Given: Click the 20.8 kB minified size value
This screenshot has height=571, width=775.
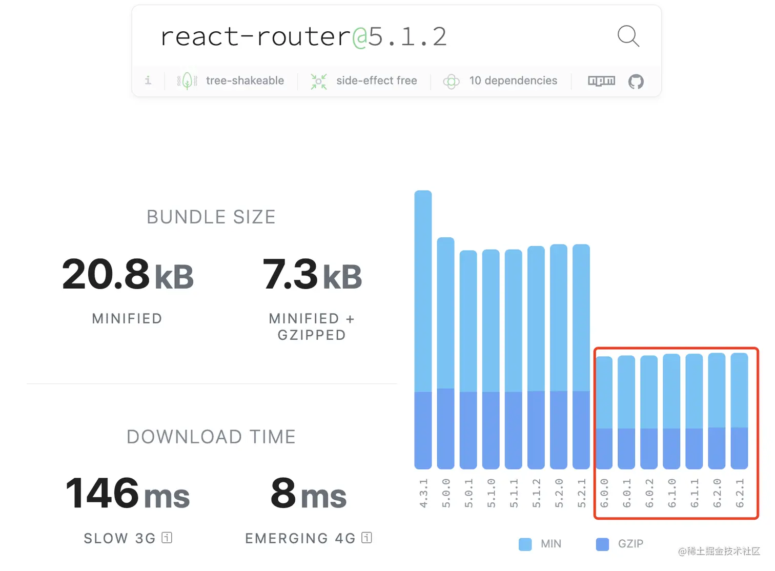Looking at the screenshot, I should 128,274.
